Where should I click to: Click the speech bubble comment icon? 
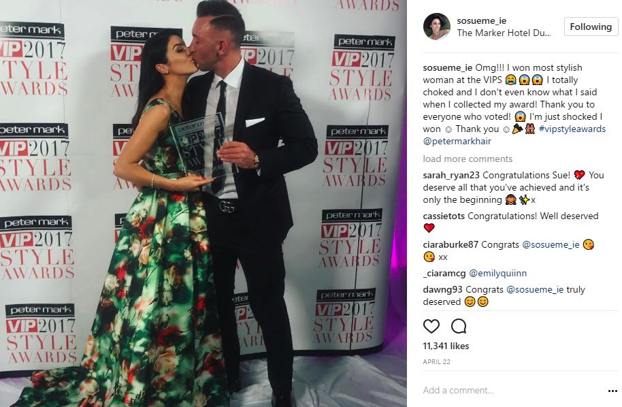[459, 326]
